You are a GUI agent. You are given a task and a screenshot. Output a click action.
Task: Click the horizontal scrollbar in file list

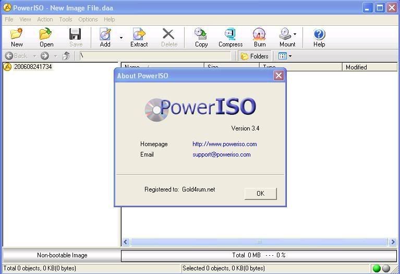[259, 242]
